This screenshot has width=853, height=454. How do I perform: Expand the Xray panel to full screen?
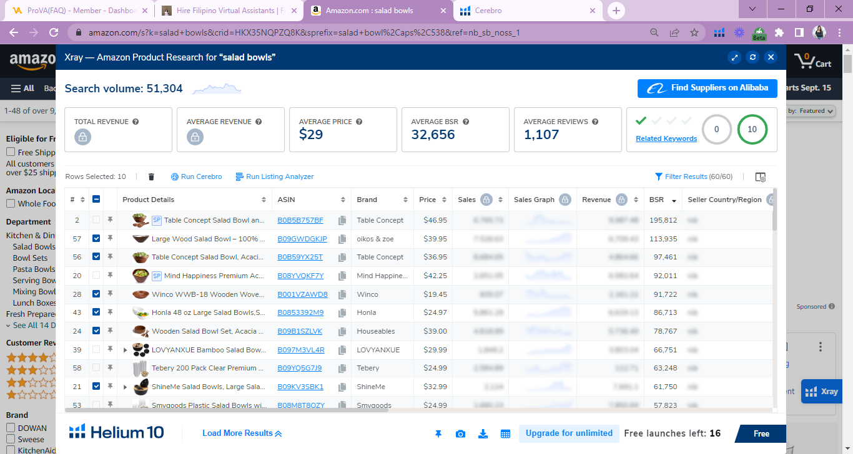click(735, 57)
